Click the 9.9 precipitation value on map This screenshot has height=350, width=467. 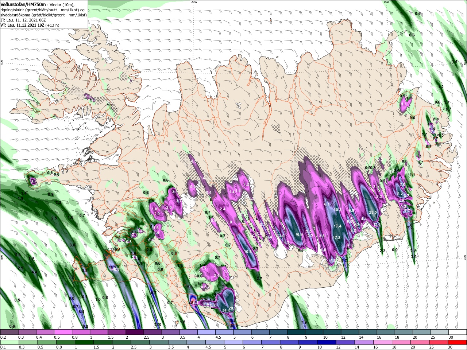click(x=351, y=210)
